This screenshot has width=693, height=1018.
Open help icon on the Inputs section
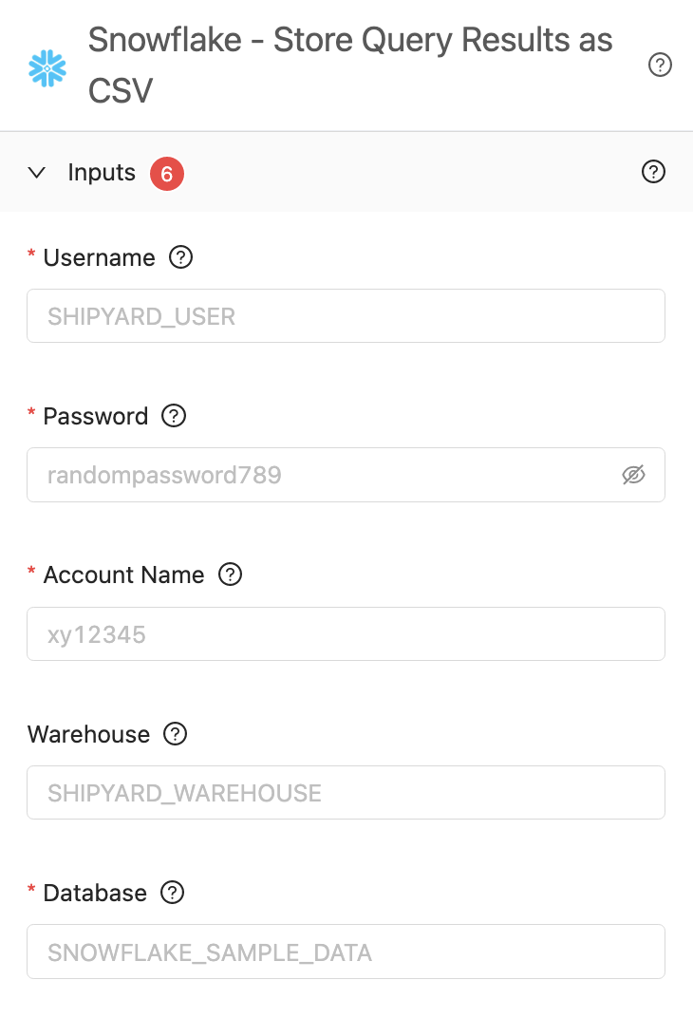point(653,172)
